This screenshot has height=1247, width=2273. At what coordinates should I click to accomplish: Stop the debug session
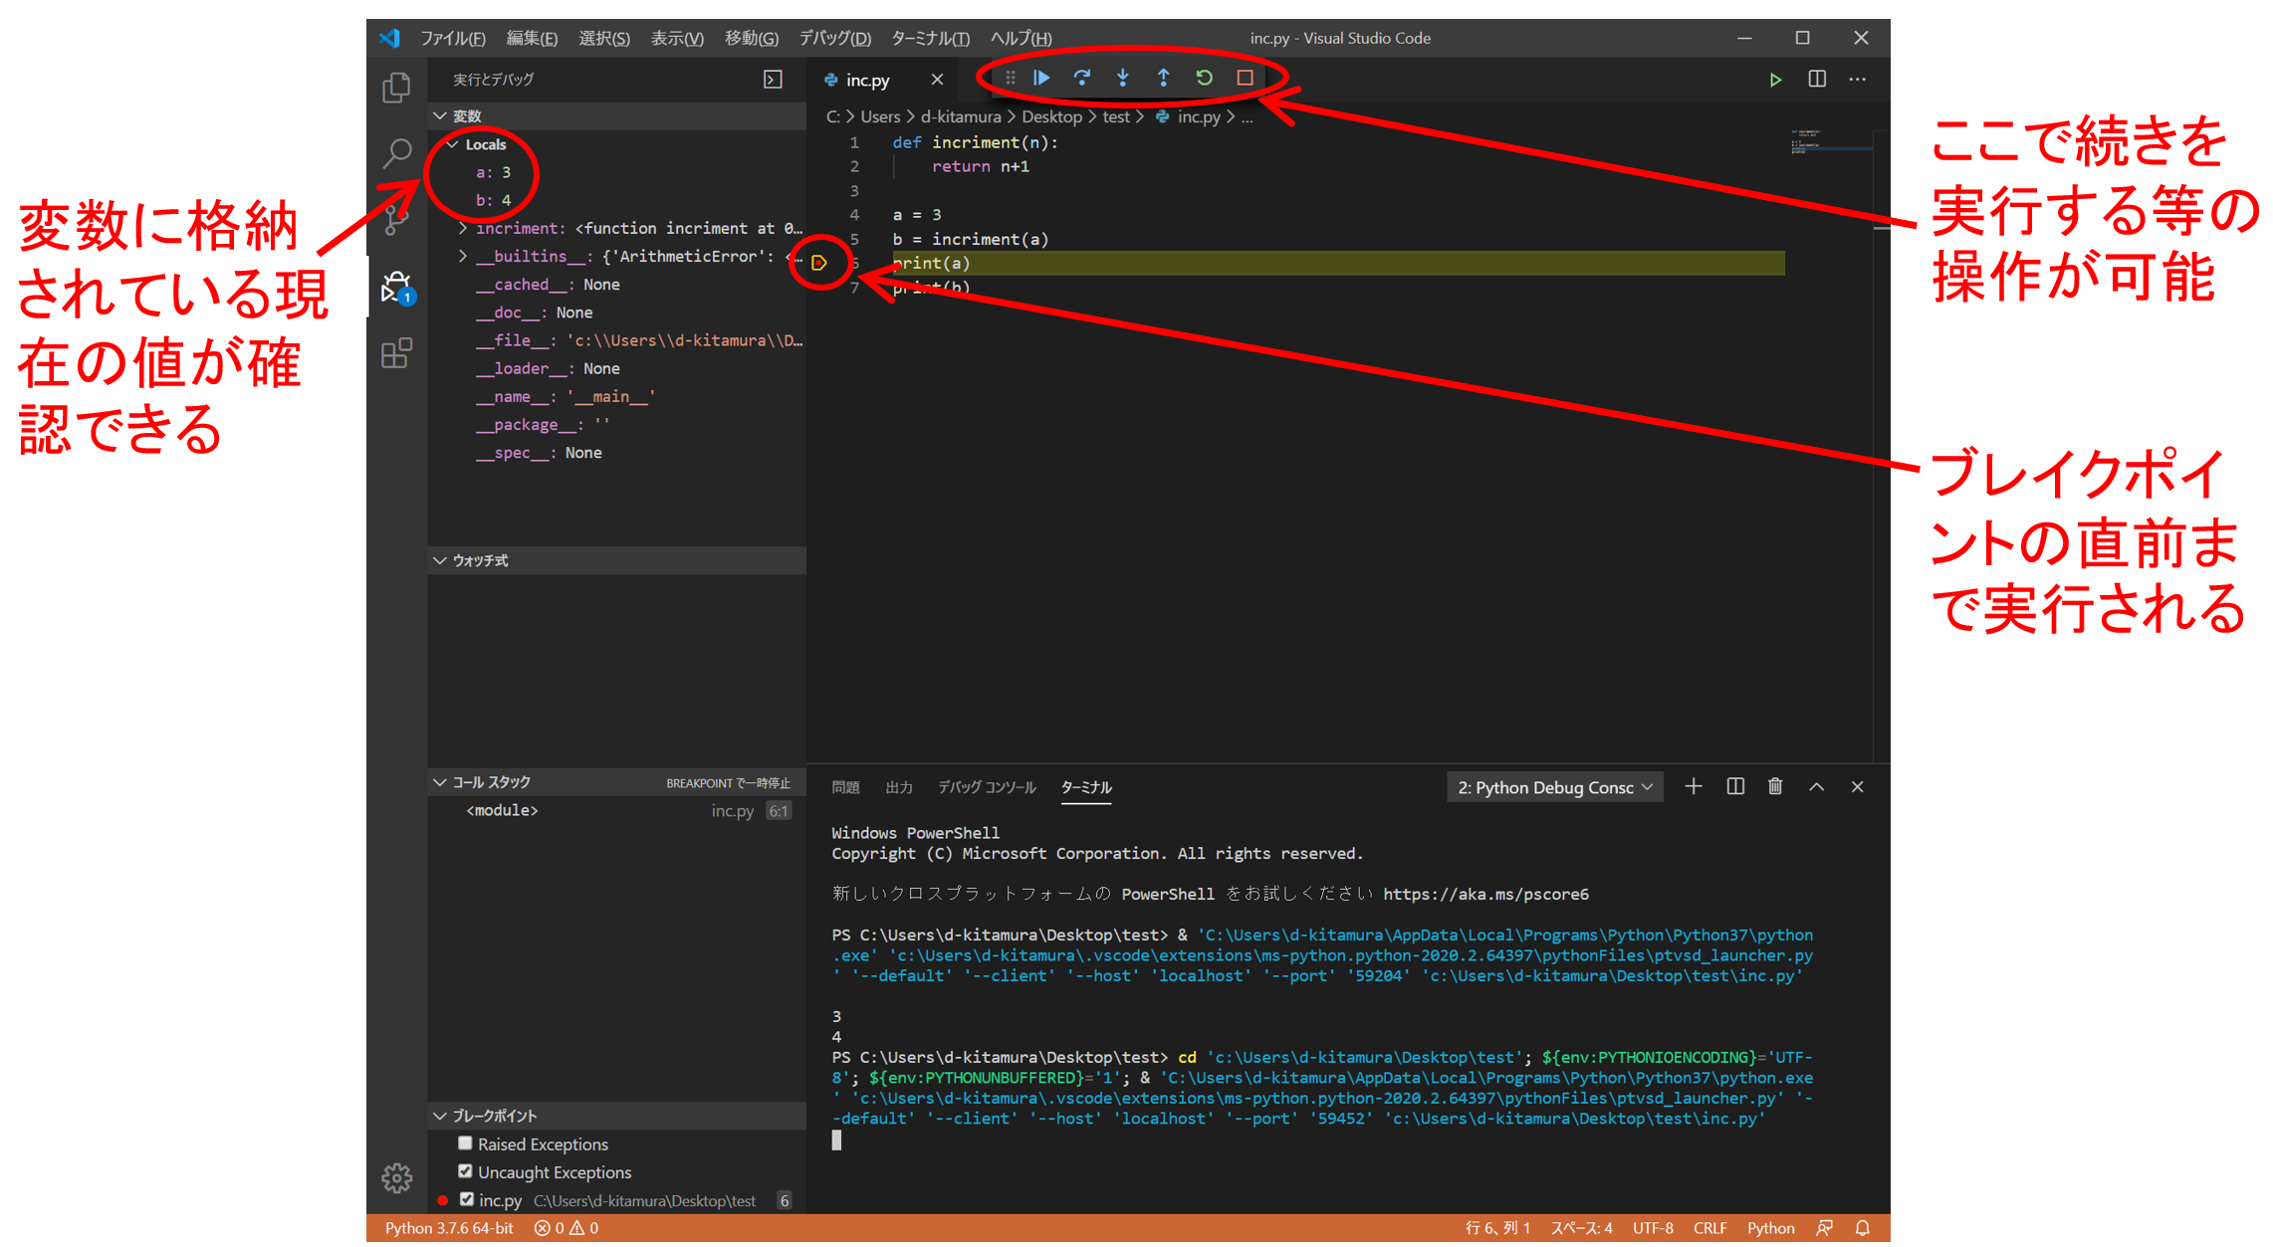1245,78
